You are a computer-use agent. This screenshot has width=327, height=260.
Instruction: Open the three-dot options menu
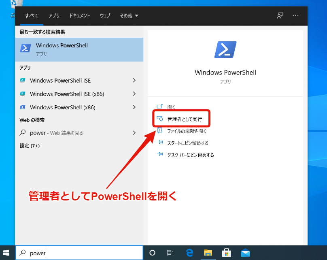[x=295, y=16]
